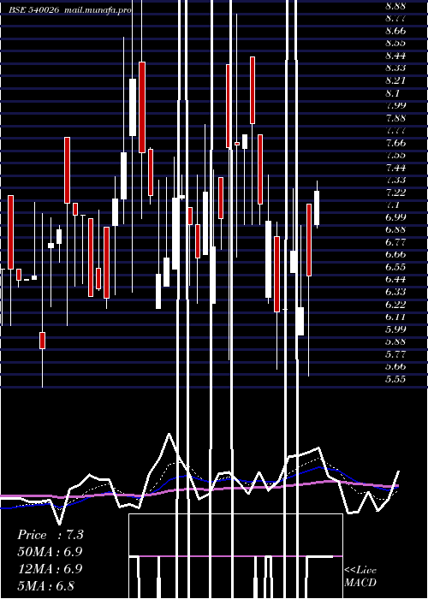Click the 'BSE 540026' chart title
Viewport: 428px width, 599px height.
[x=34, y=10]
